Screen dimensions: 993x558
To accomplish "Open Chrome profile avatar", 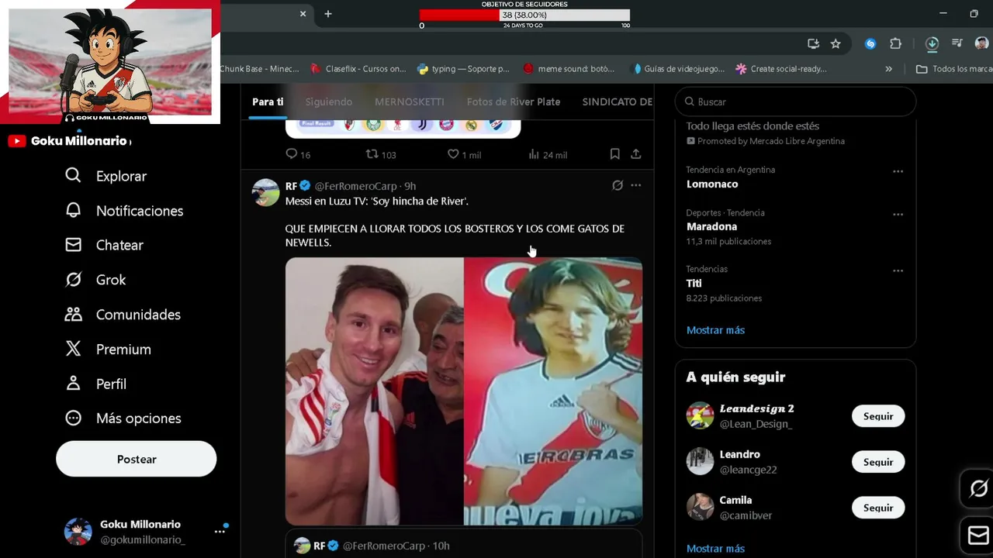I will click(981, 44).
